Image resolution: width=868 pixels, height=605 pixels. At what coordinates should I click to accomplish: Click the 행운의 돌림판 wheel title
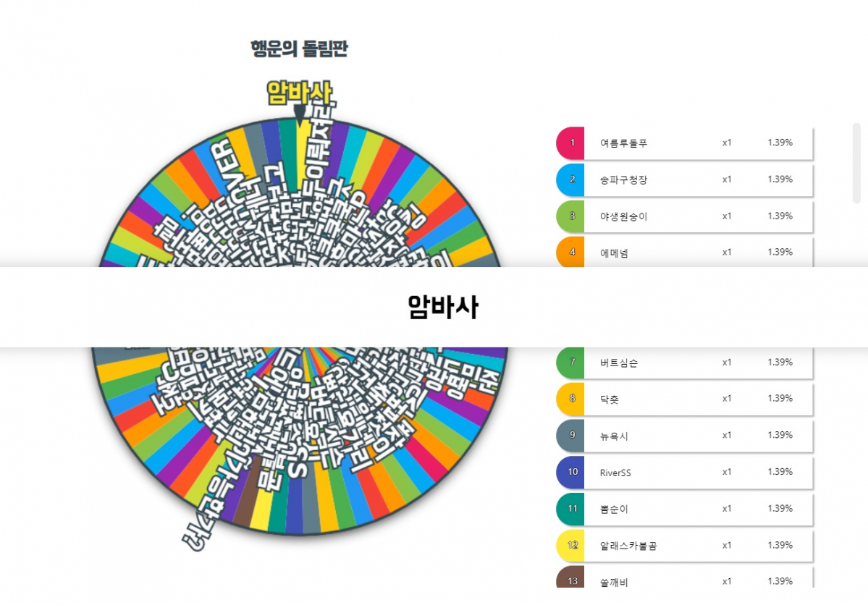pyautogui.click(x=300, y=48)
